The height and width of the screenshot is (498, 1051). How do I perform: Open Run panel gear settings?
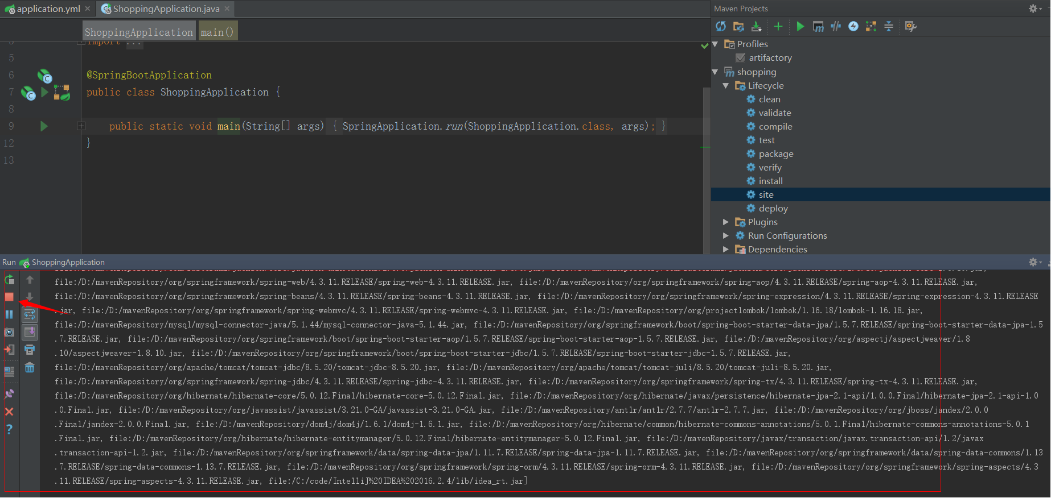tap(1035, 262)
